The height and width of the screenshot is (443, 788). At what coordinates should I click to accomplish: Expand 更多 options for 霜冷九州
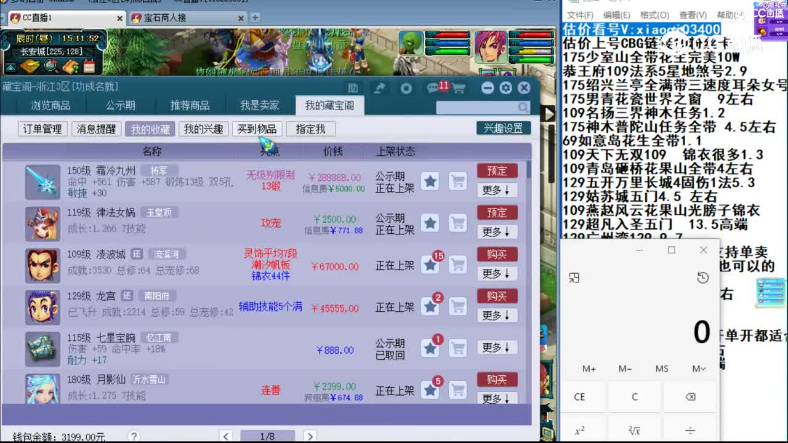tap(497, 190)
